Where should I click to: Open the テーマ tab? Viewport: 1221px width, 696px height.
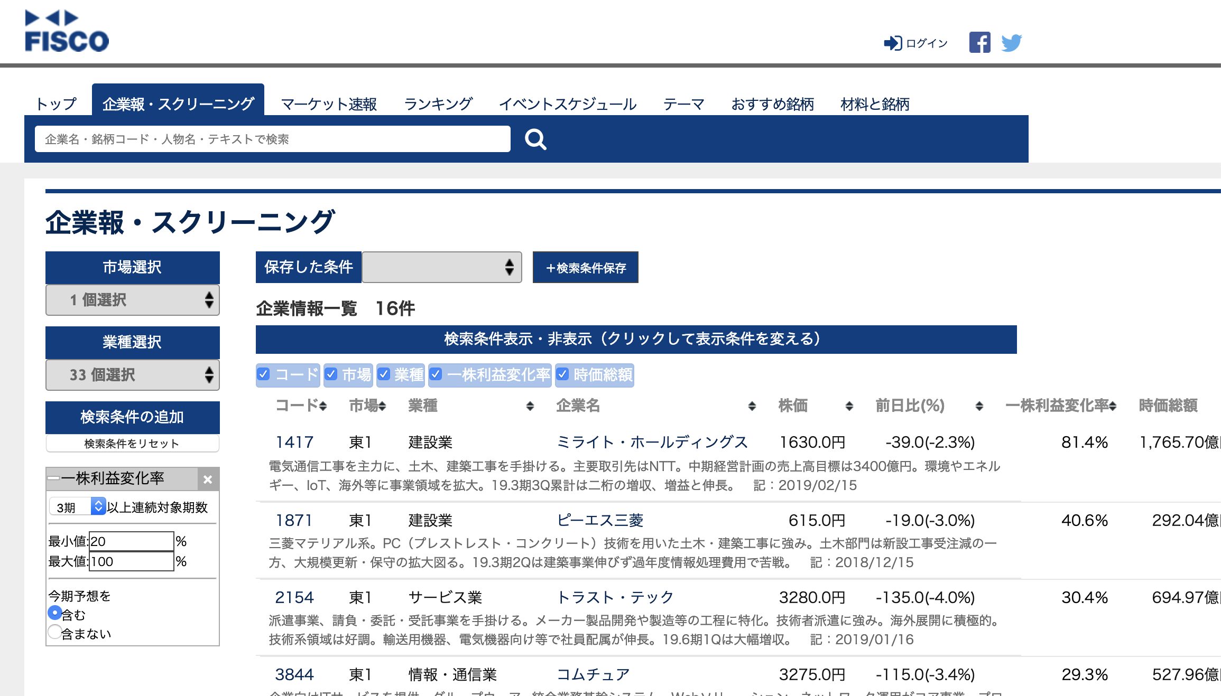[x=684, y=104]
